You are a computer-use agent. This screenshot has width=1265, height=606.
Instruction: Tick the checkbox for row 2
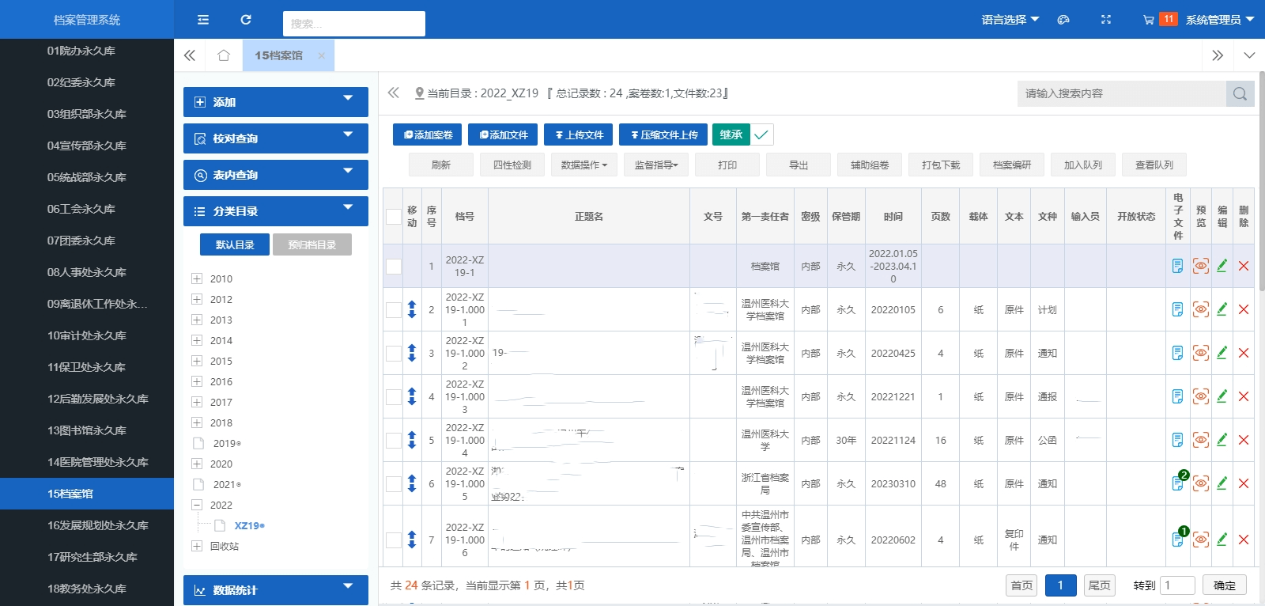(393, 309)
